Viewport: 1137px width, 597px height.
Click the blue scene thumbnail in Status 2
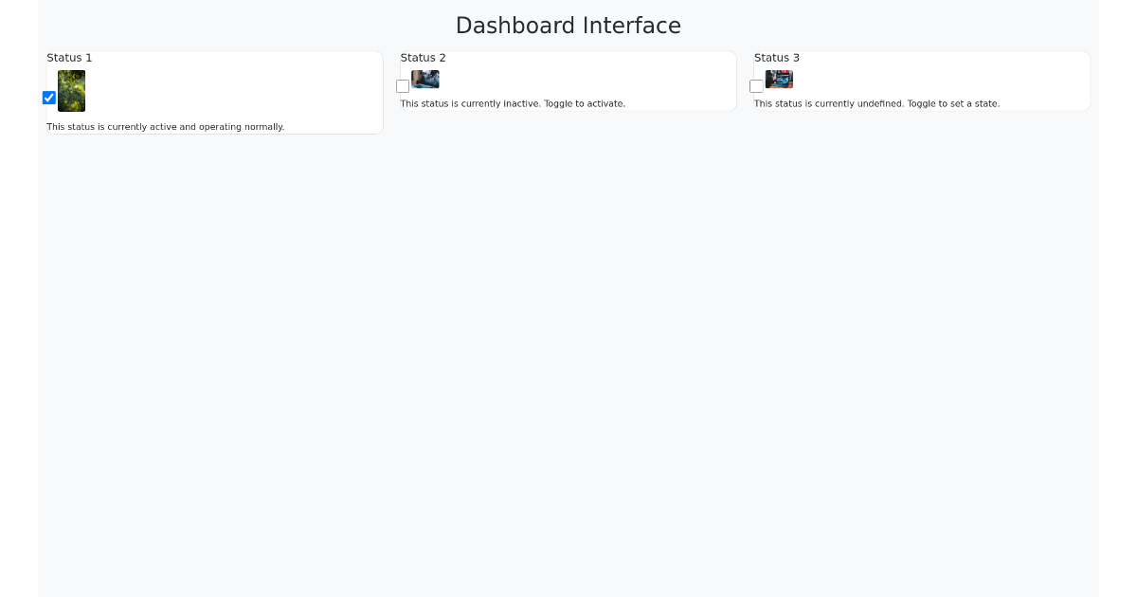tap(424, 80)
